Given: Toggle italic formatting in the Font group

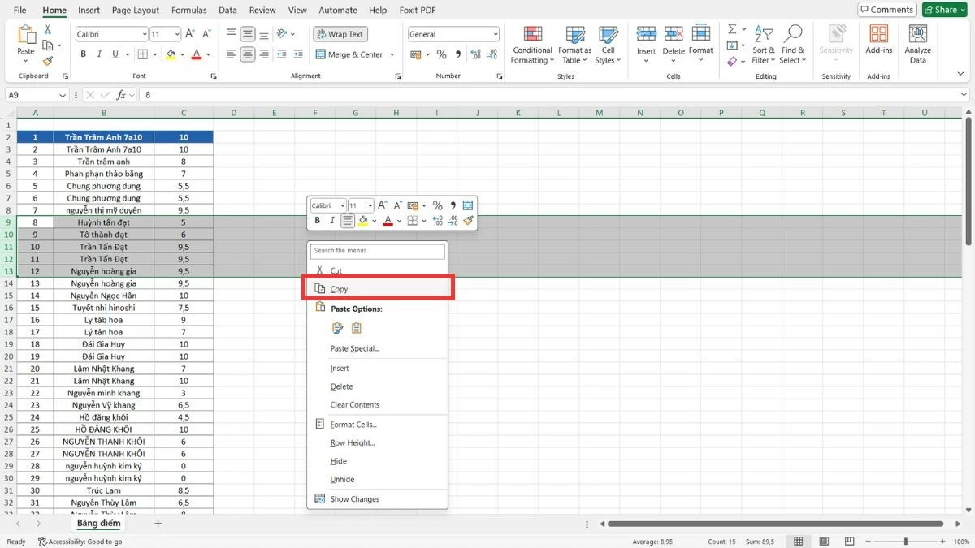Looking at the screenshot, I should [98, 54].
